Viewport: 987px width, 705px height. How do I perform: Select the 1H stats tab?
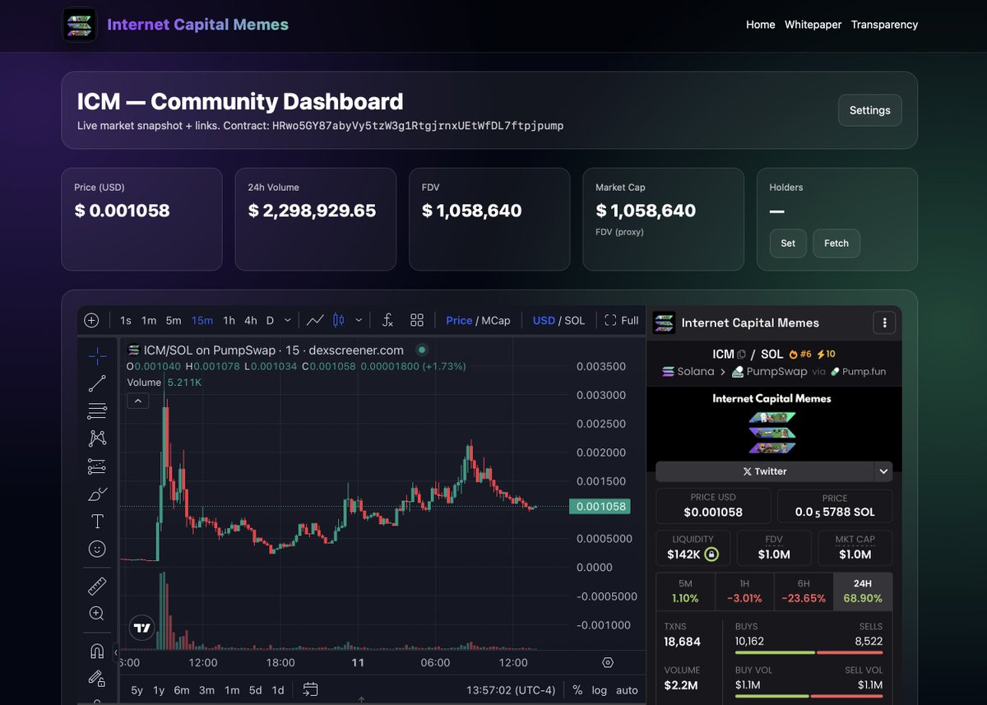point(744,591)
